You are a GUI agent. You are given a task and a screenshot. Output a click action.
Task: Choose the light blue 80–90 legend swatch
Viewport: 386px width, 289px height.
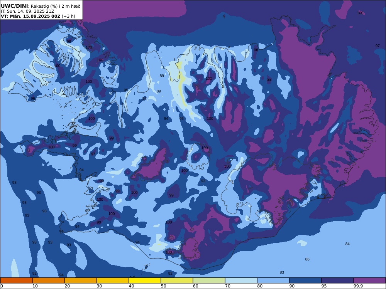coord(273,281)
